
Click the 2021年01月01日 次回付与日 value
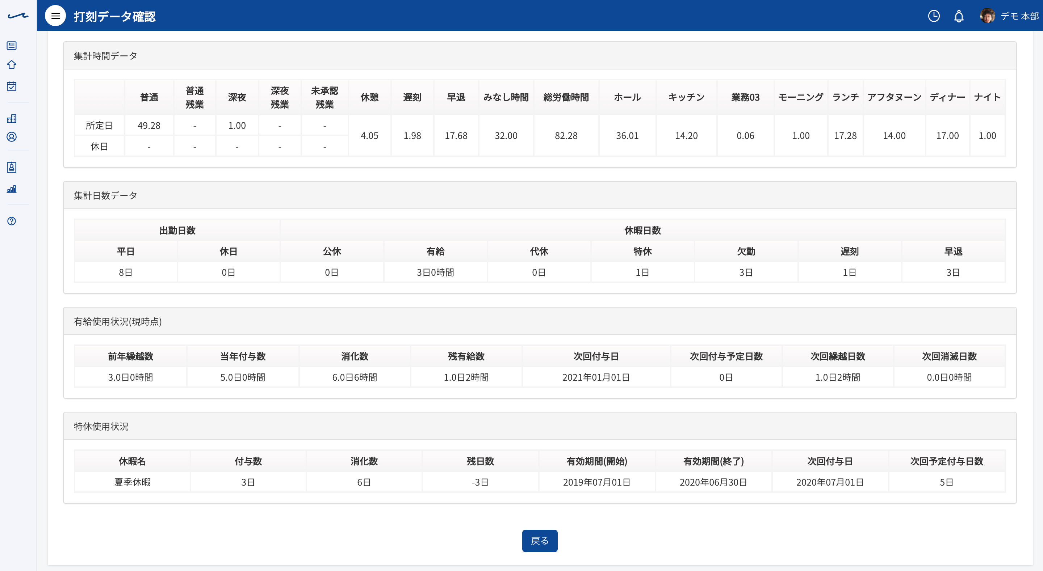pos(596,377)
